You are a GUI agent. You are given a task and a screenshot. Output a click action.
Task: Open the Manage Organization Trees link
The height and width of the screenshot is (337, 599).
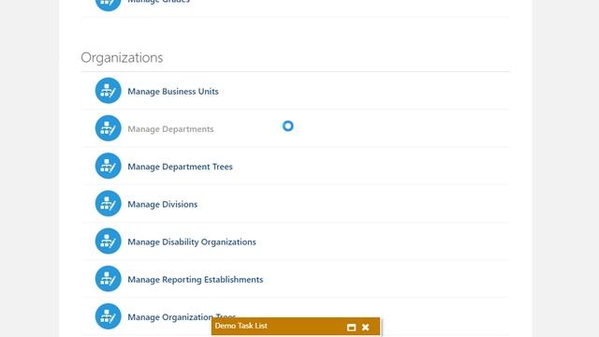click(x=182, y=317)
